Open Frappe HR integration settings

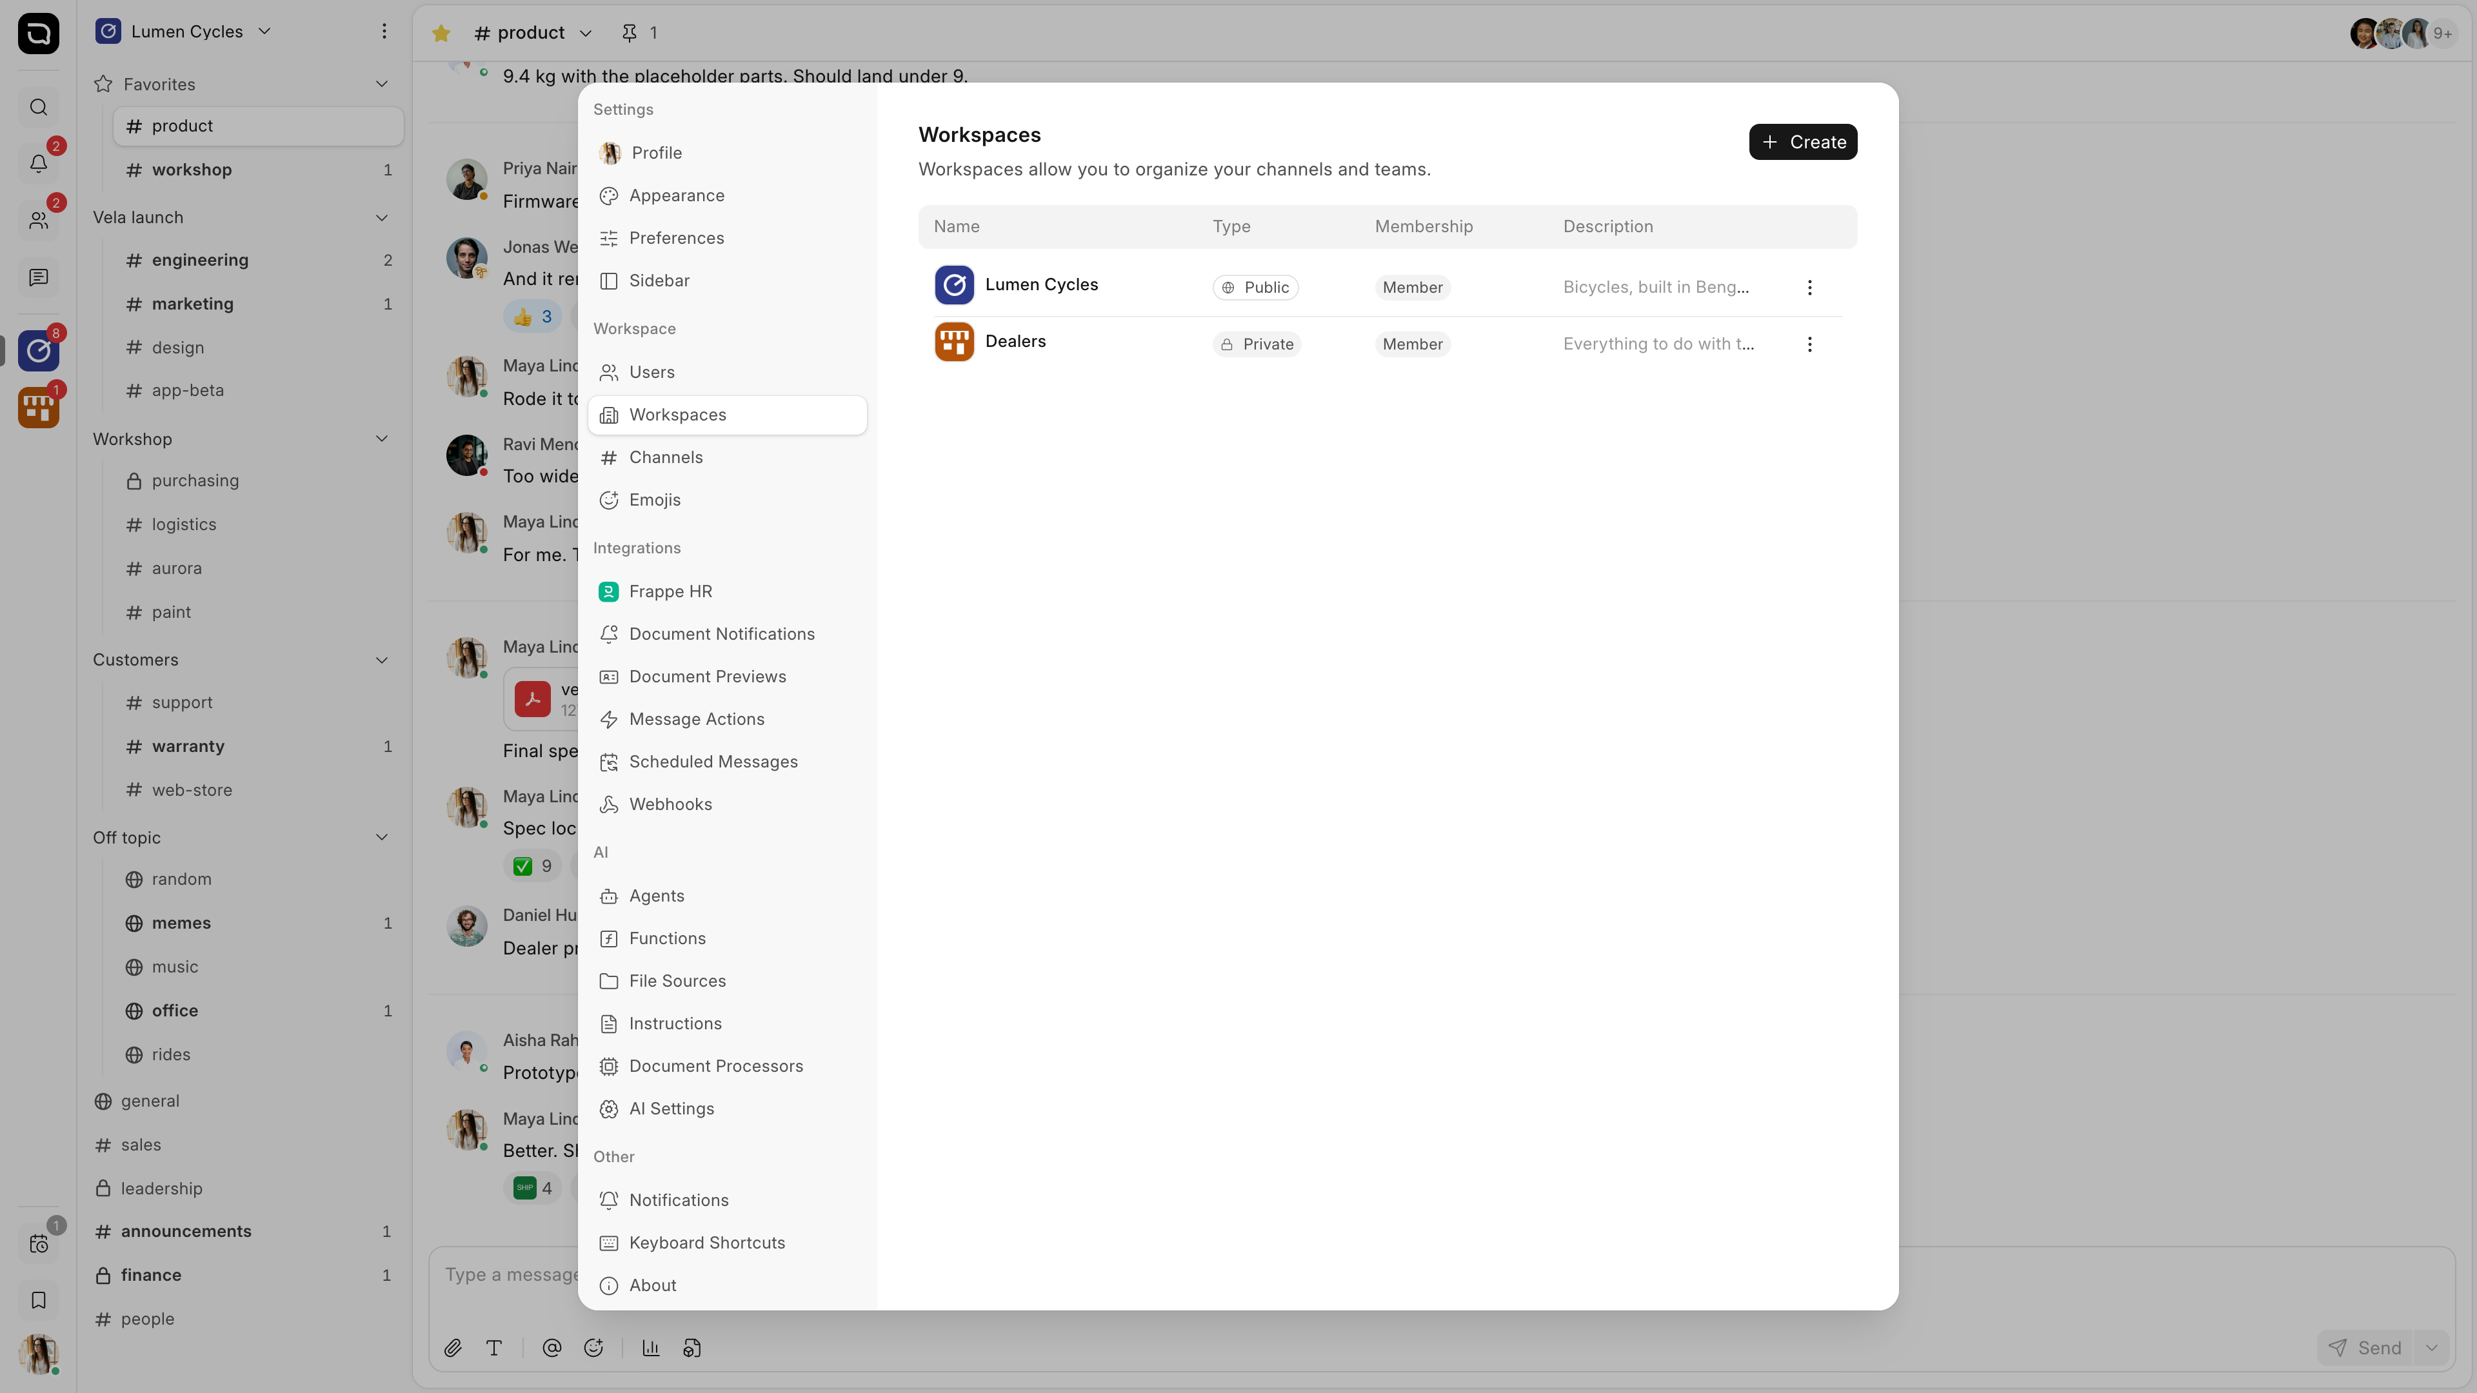pyautogui.click(x=727, y=592)
